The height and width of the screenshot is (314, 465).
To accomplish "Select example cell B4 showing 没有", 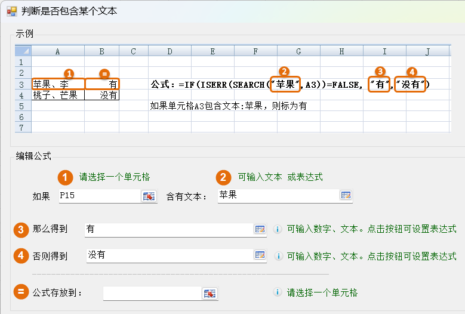I will (102, 95).
